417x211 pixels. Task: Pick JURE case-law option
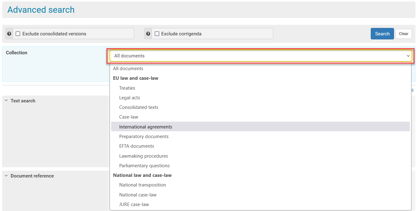click(x=261, y=204)
